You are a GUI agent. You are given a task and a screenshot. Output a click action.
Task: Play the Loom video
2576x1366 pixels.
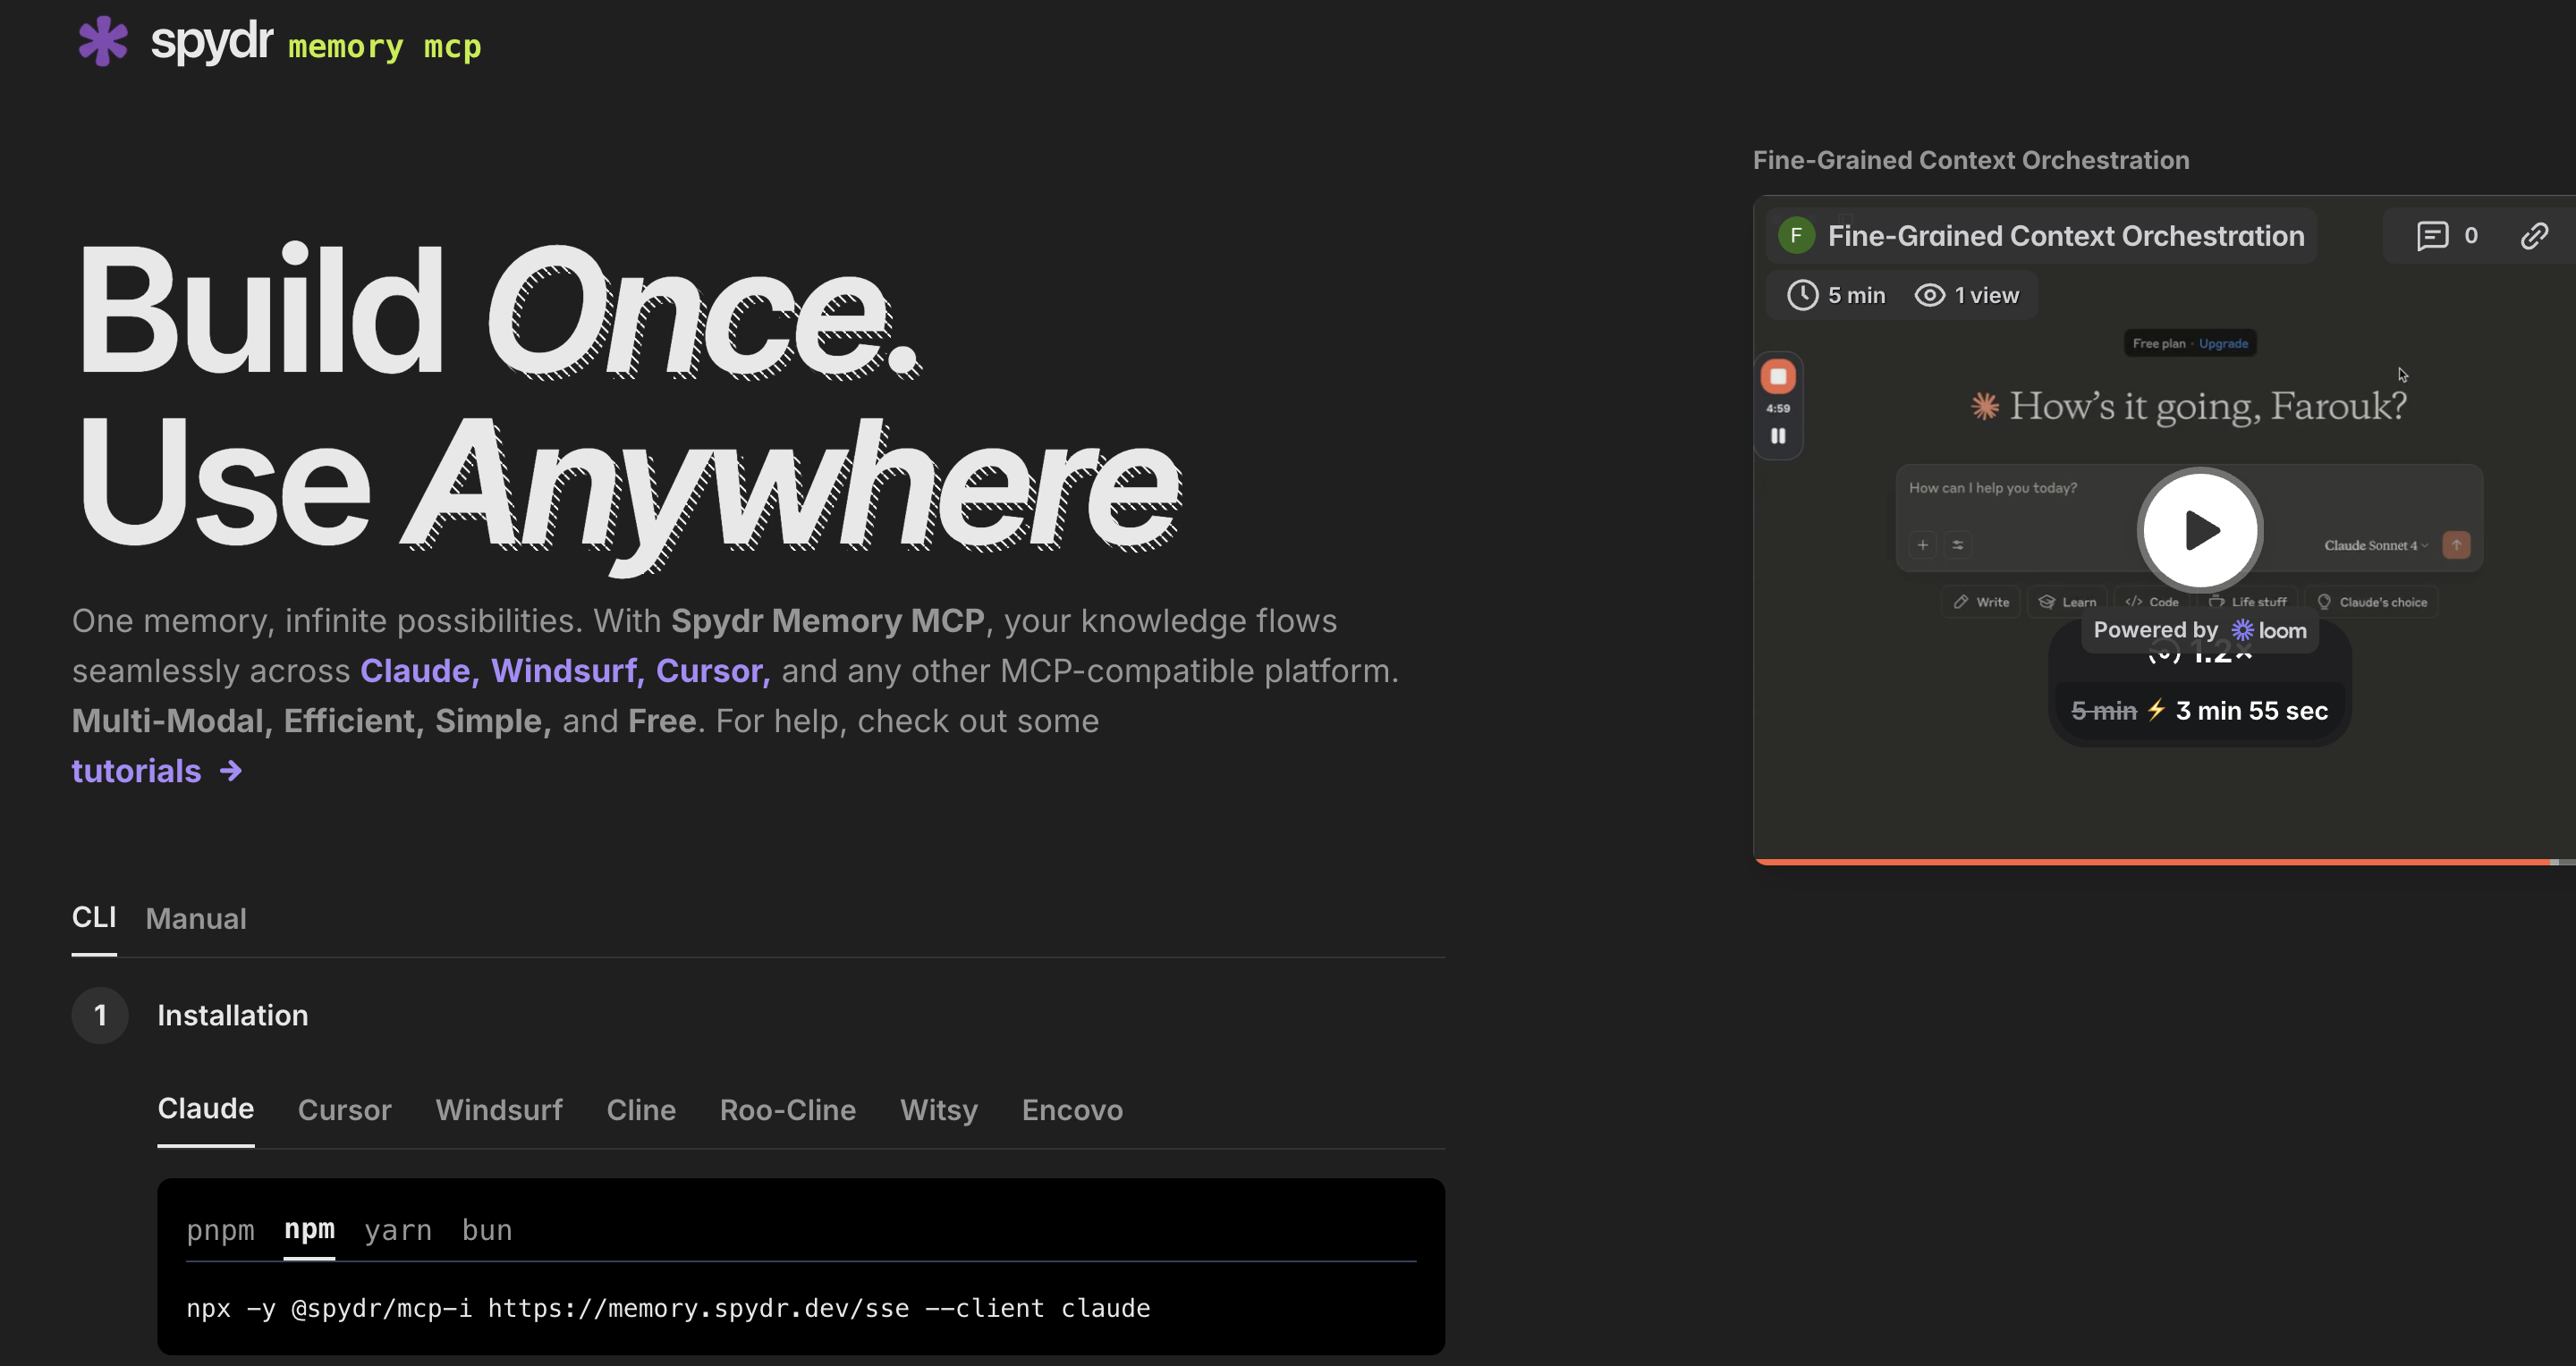point(2199,529)
